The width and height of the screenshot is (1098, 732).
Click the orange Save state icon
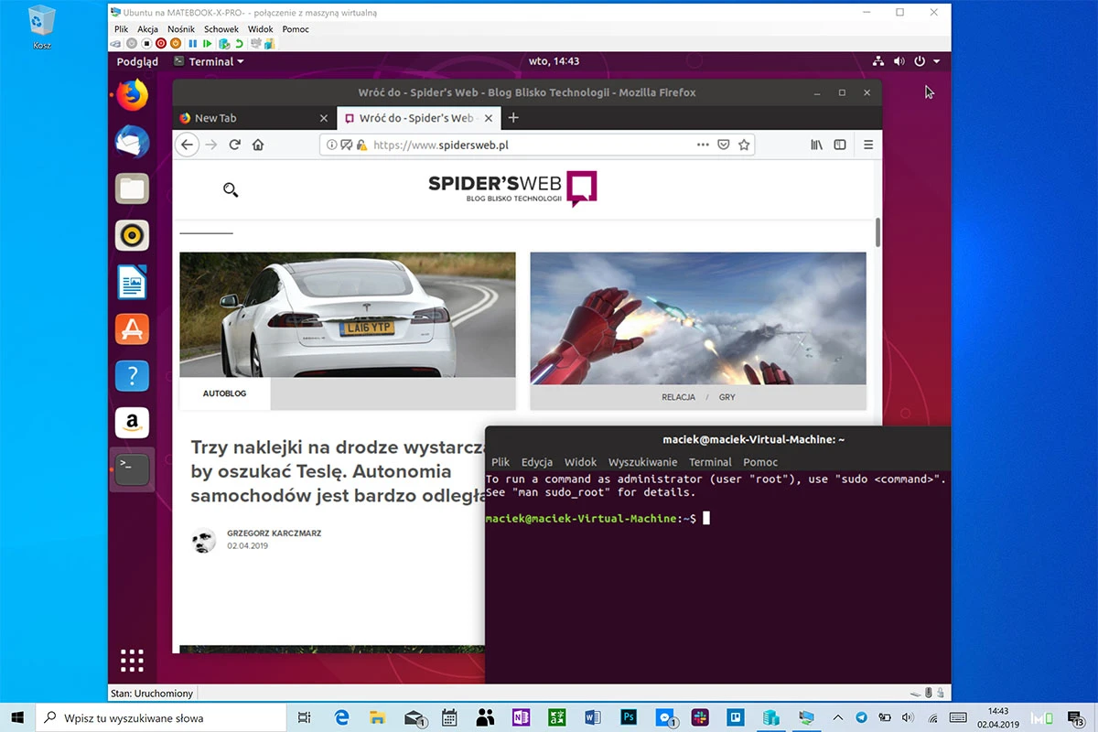point(176,43)
